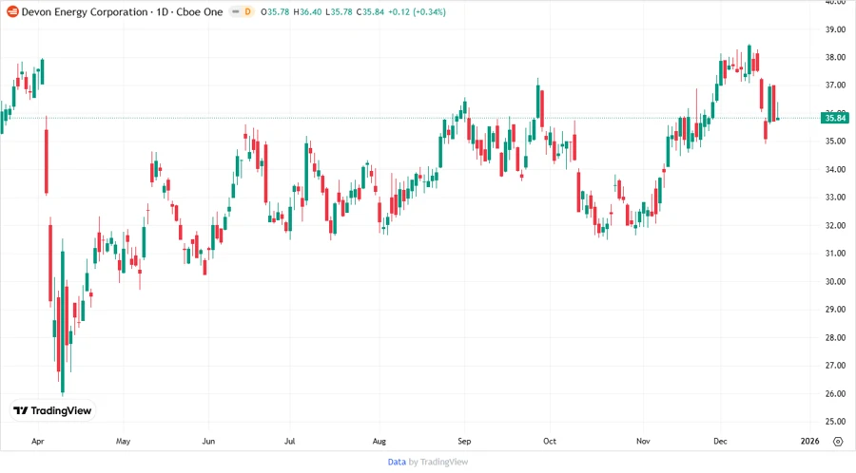Screen dimensions: 856x473
Task: Click the Nov label on time axis
Action: [643, 441]
